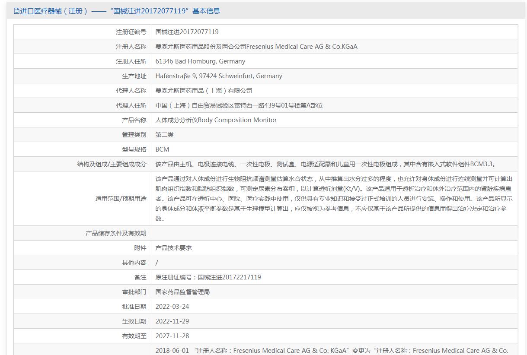Select approval date 2022-03-24
This screenshot has width=527, height=355.
click(172, 307)
